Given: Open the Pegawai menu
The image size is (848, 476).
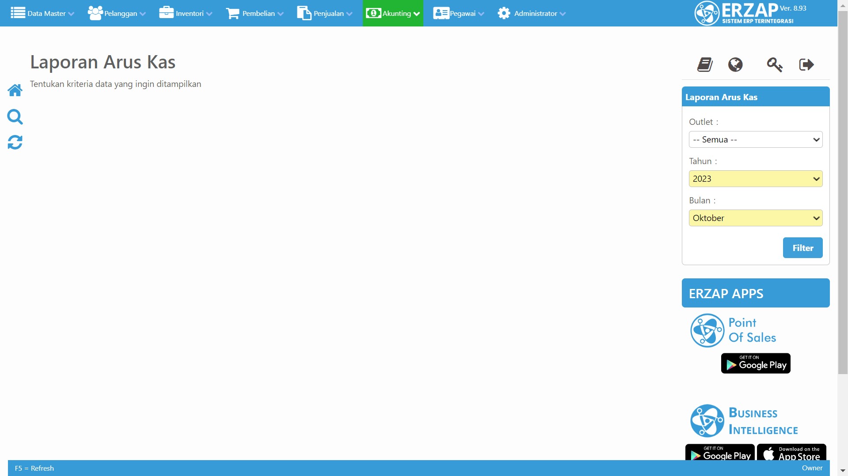Looking at the screenshot, I should pyautogui.click(x=459, y=13).
